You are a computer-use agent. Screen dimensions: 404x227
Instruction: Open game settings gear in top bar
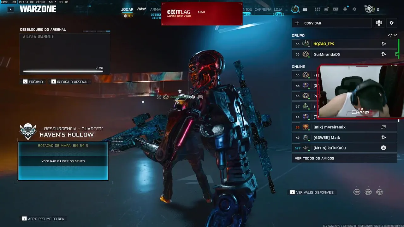click(x=354, y=9)
